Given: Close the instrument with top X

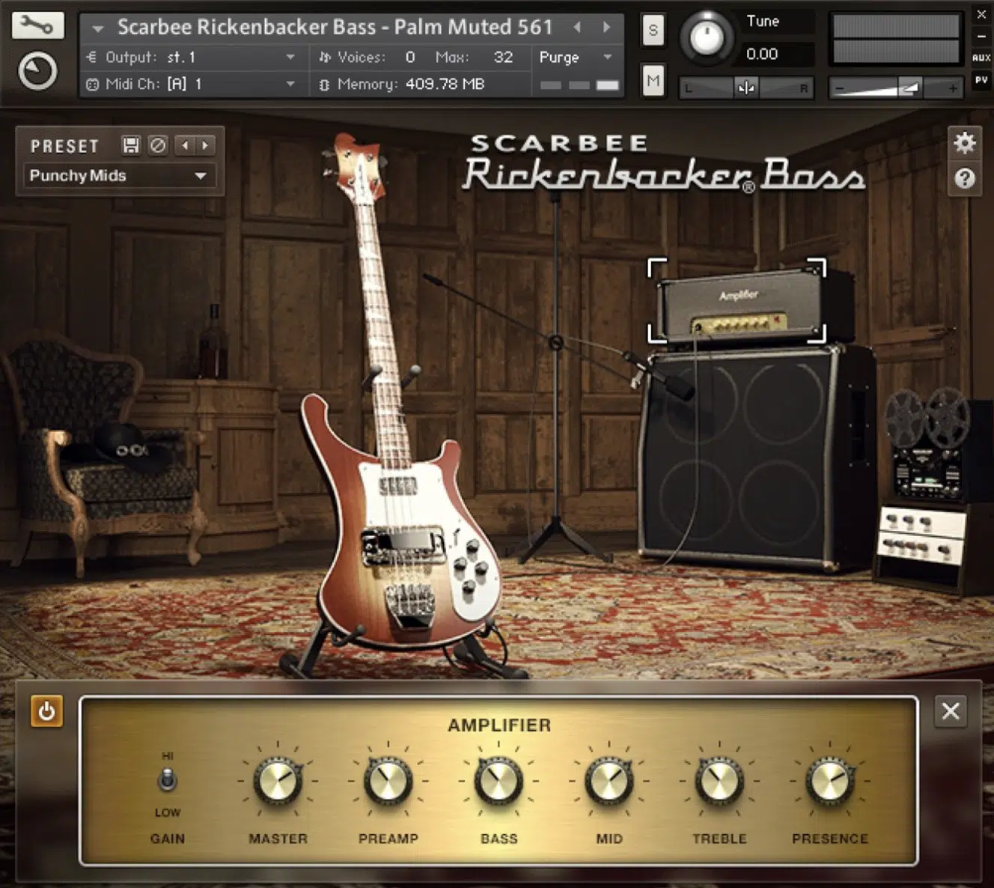Looking at the screenshot, I should tap(981, 14).
